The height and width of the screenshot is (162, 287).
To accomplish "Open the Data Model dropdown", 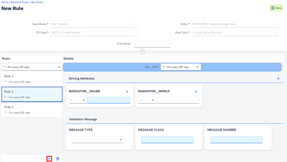I will pos(94,24).
